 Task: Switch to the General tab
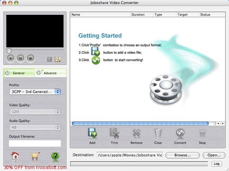(19, 73)
